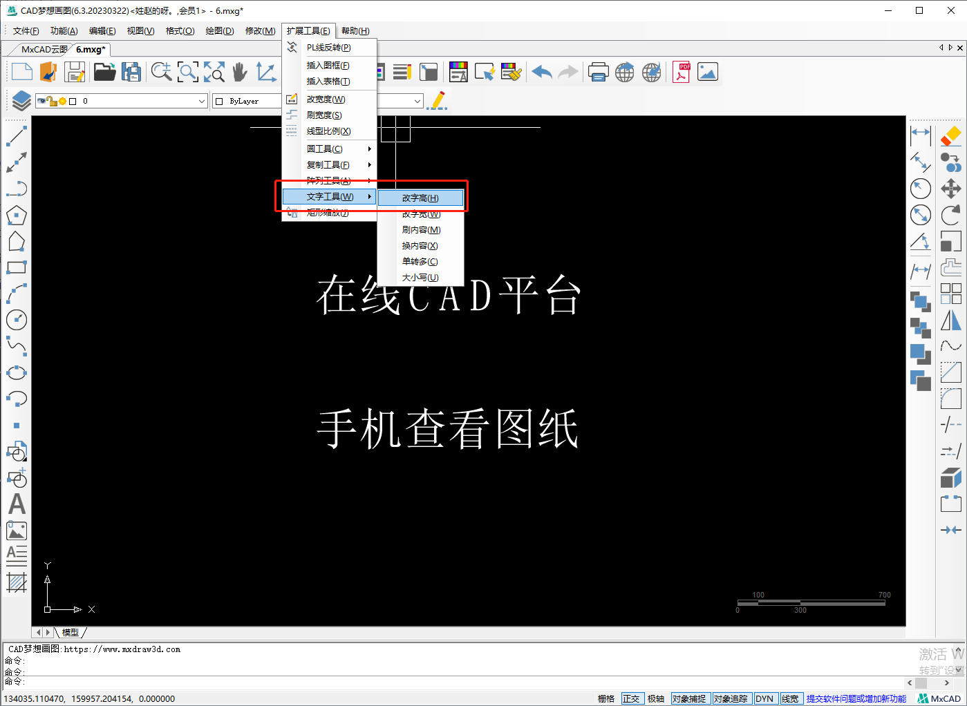The width and height of the screenshot is (967, 706).
Task: Toggle 对象捕捉 object snap
Action: click(689, 698)
